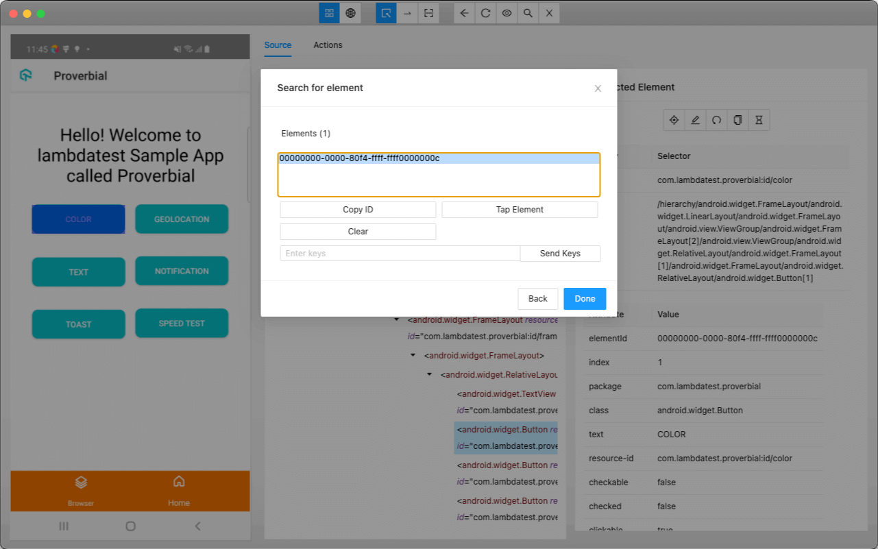
Task: Click the Clear button in dialog
Action: coord(358,232)
